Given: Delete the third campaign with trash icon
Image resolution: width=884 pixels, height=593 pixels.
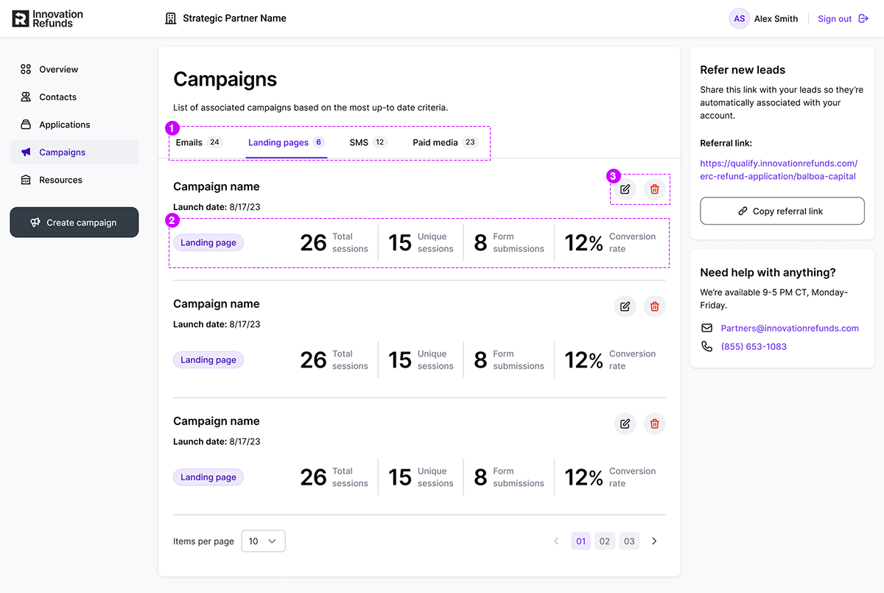Looking at the screenshot, I should tap(654, 424).
